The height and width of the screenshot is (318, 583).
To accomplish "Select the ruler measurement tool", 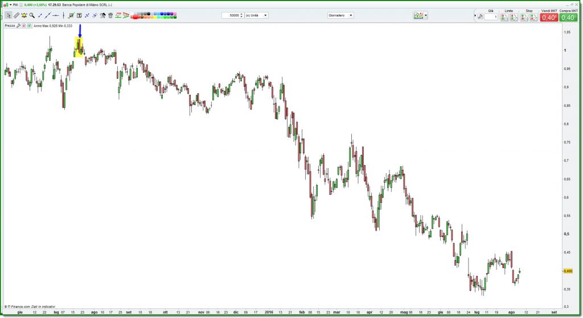I will click(17, 15).
